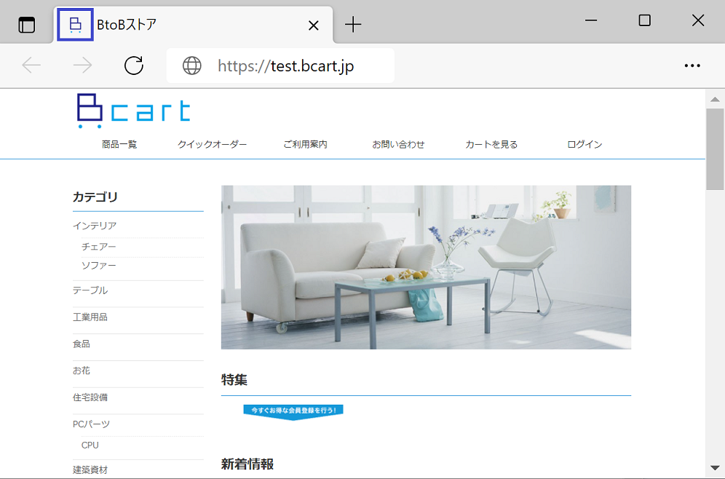Select the 食品 category
The width and height of the screenshot is (725, 479).
click(x=82, y=344)
